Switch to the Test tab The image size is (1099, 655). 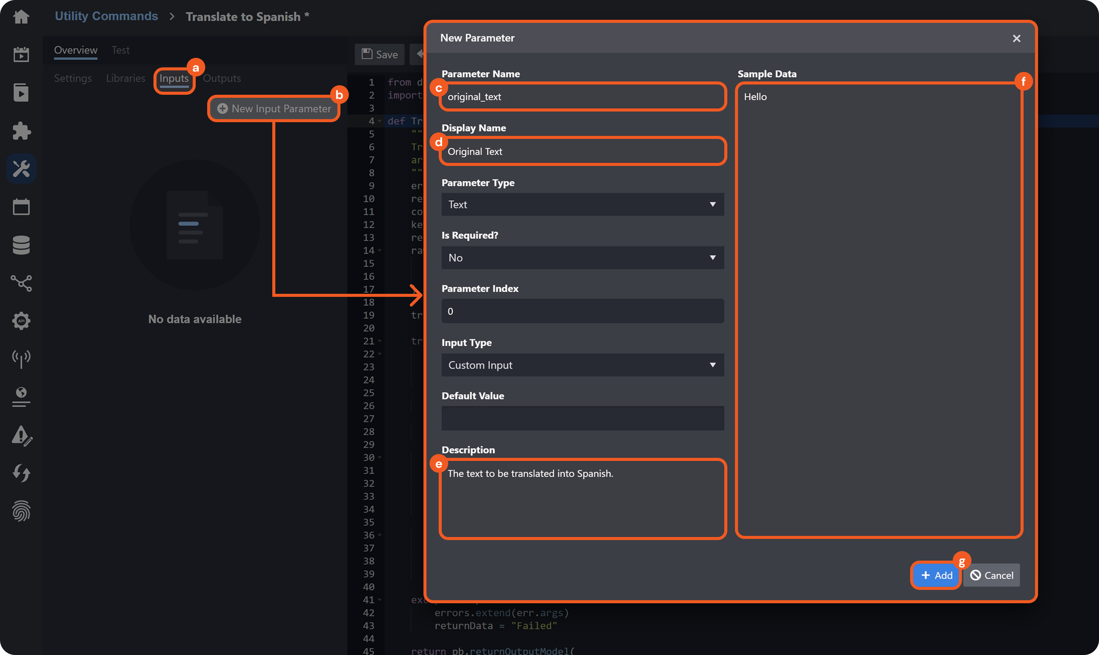pyautogui.click(x=121, y=50)
